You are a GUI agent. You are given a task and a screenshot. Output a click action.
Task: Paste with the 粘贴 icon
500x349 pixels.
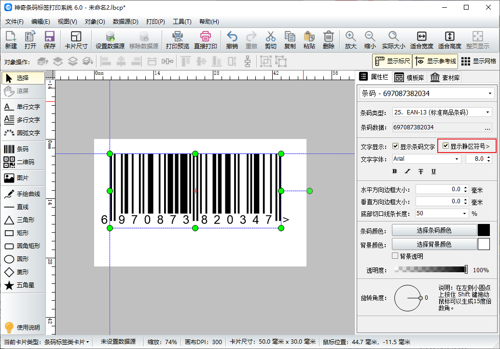(309, 40)
